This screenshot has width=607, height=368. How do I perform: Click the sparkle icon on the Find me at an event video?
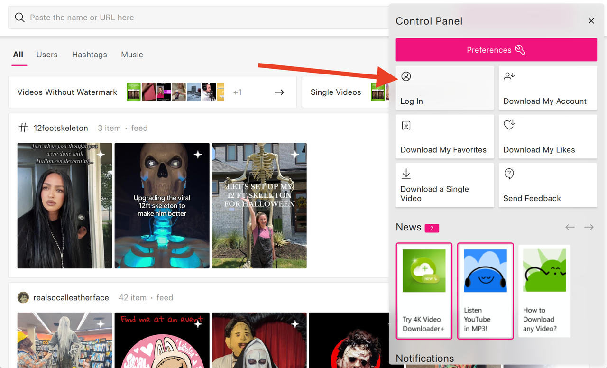tap(198, 324)
